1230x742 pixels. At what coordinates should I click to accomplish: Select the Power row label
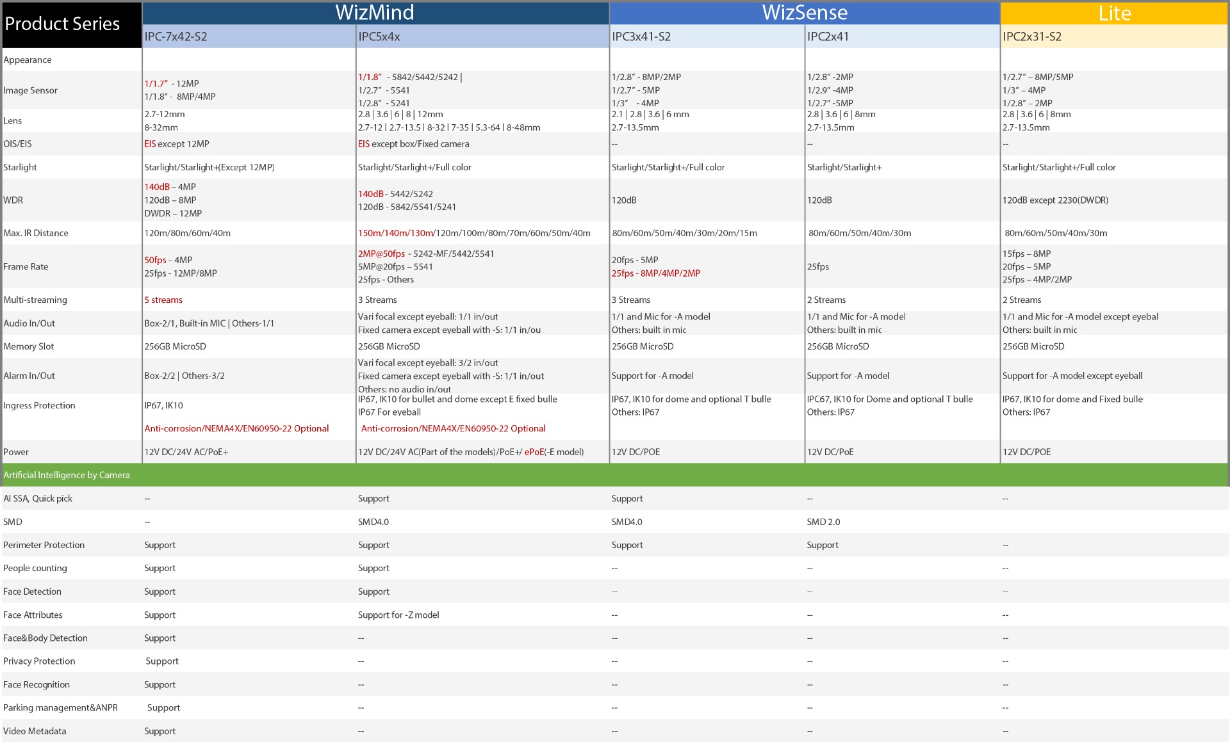pos(16,452)
